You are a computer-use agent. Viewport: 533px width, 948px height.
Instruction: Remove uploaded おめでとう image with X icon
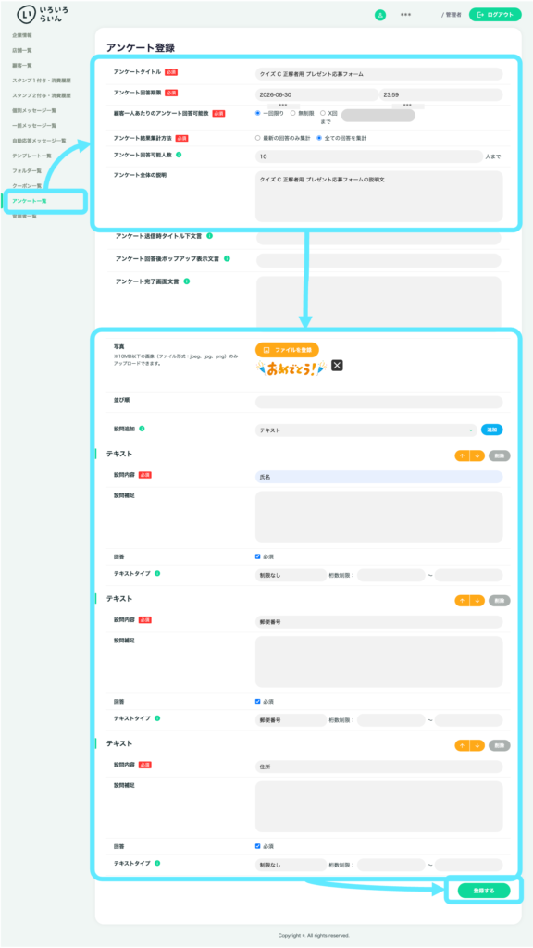click(337, 365)
